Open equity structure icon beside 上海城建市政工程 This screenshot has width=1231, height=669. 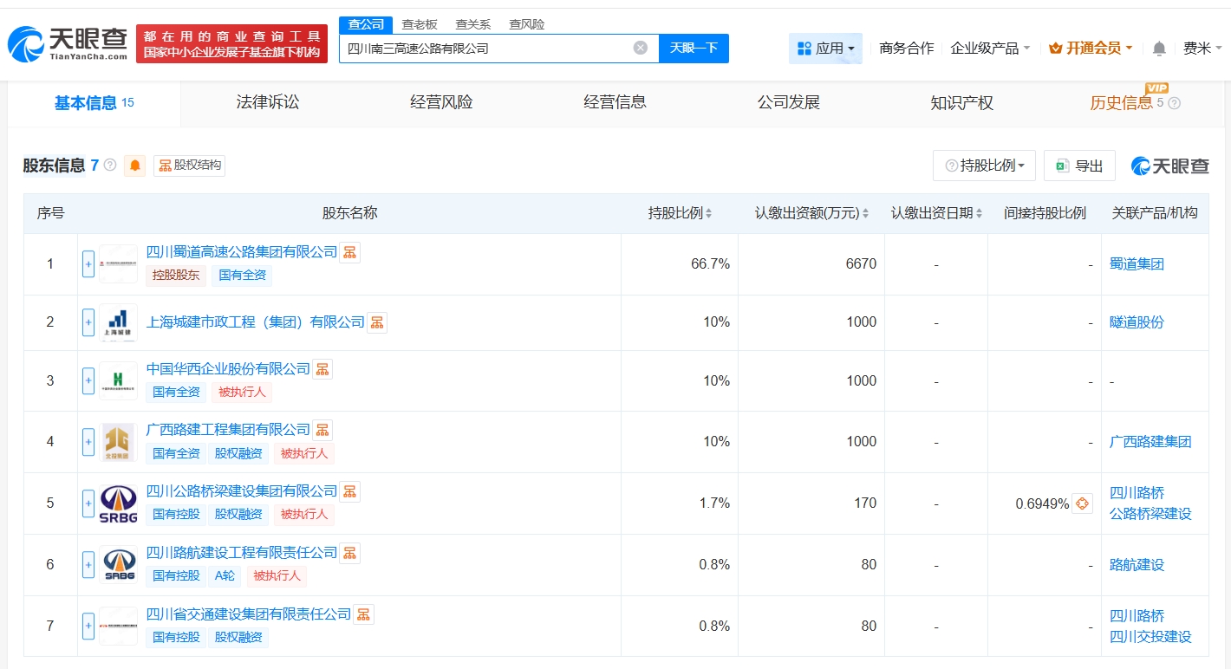[x=377, y=322]
